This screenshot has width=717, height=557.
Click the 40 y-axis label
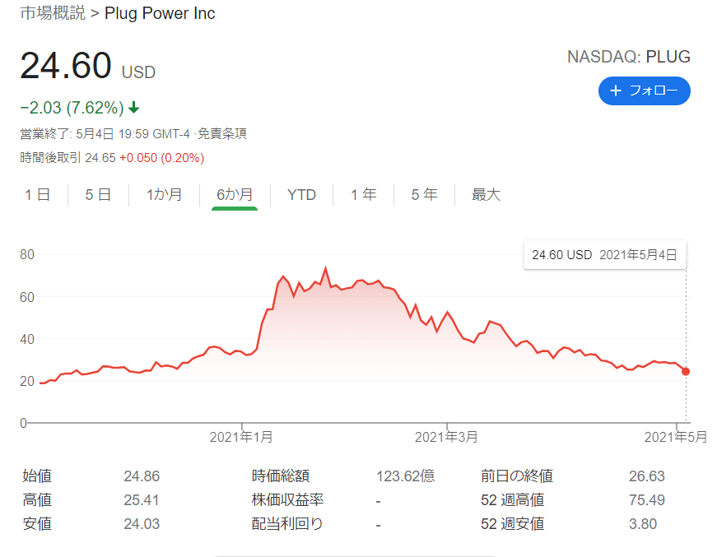click(27, 340)
